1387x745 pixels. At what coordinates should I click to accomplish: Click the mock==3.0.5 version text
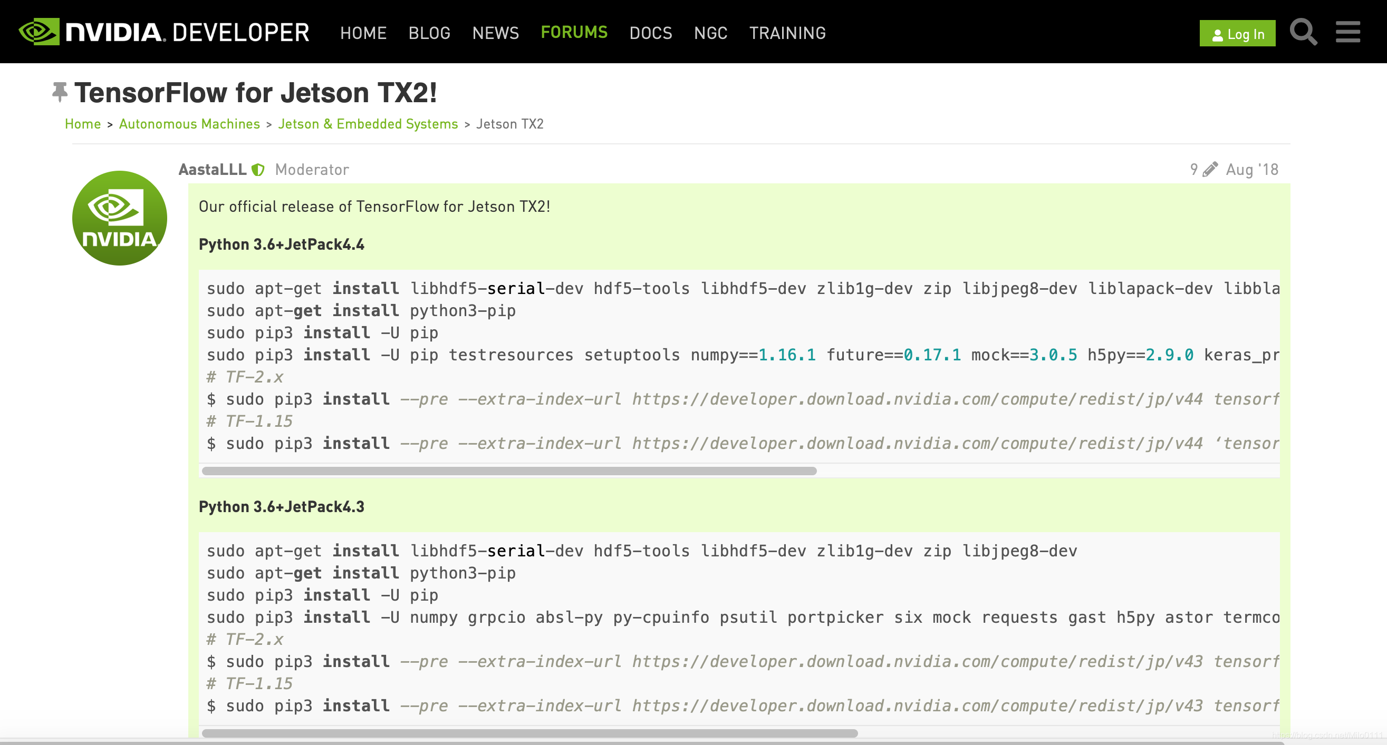1024,355
